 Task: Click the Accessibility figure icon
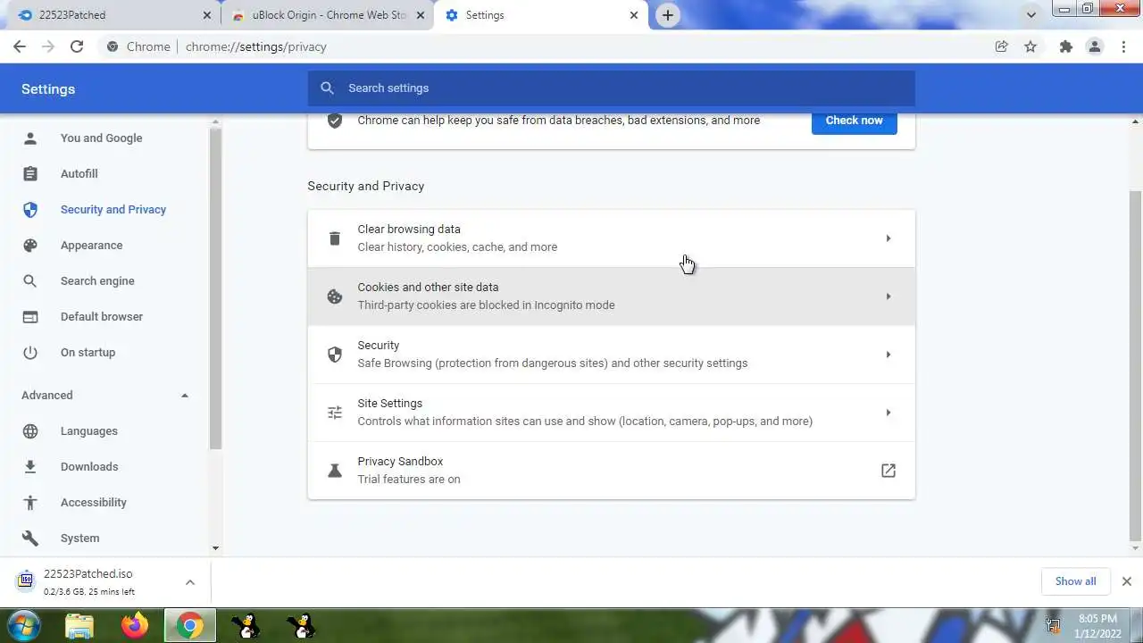(30, 503)
